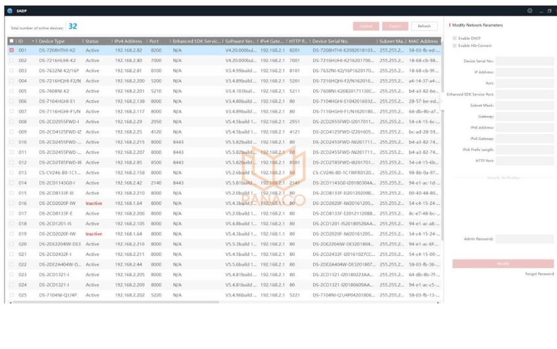Select device DS-2CD2432F-I
557x349 pixels.
point(224,254)
